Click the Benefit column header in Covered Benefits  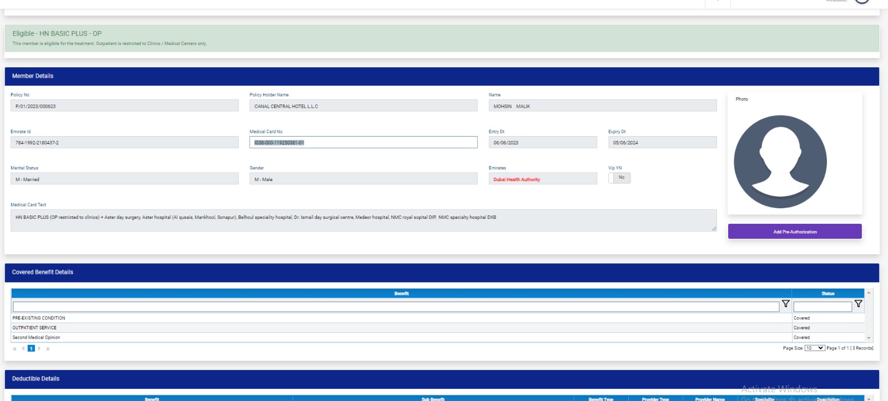pos(401,293)
